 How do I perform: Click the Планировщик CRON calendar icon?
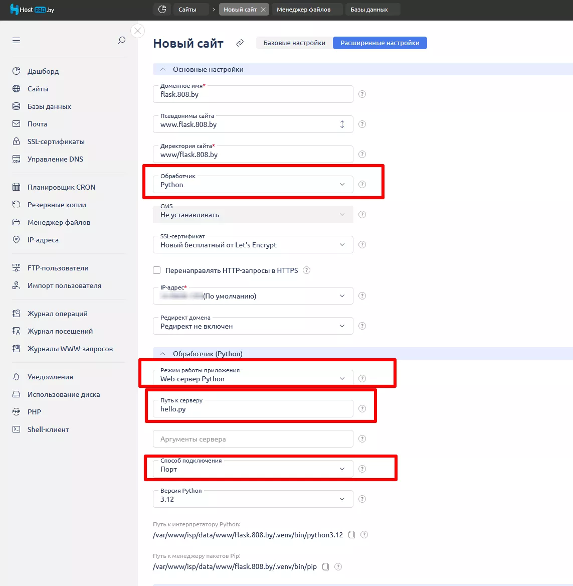(x=16, y=187)
